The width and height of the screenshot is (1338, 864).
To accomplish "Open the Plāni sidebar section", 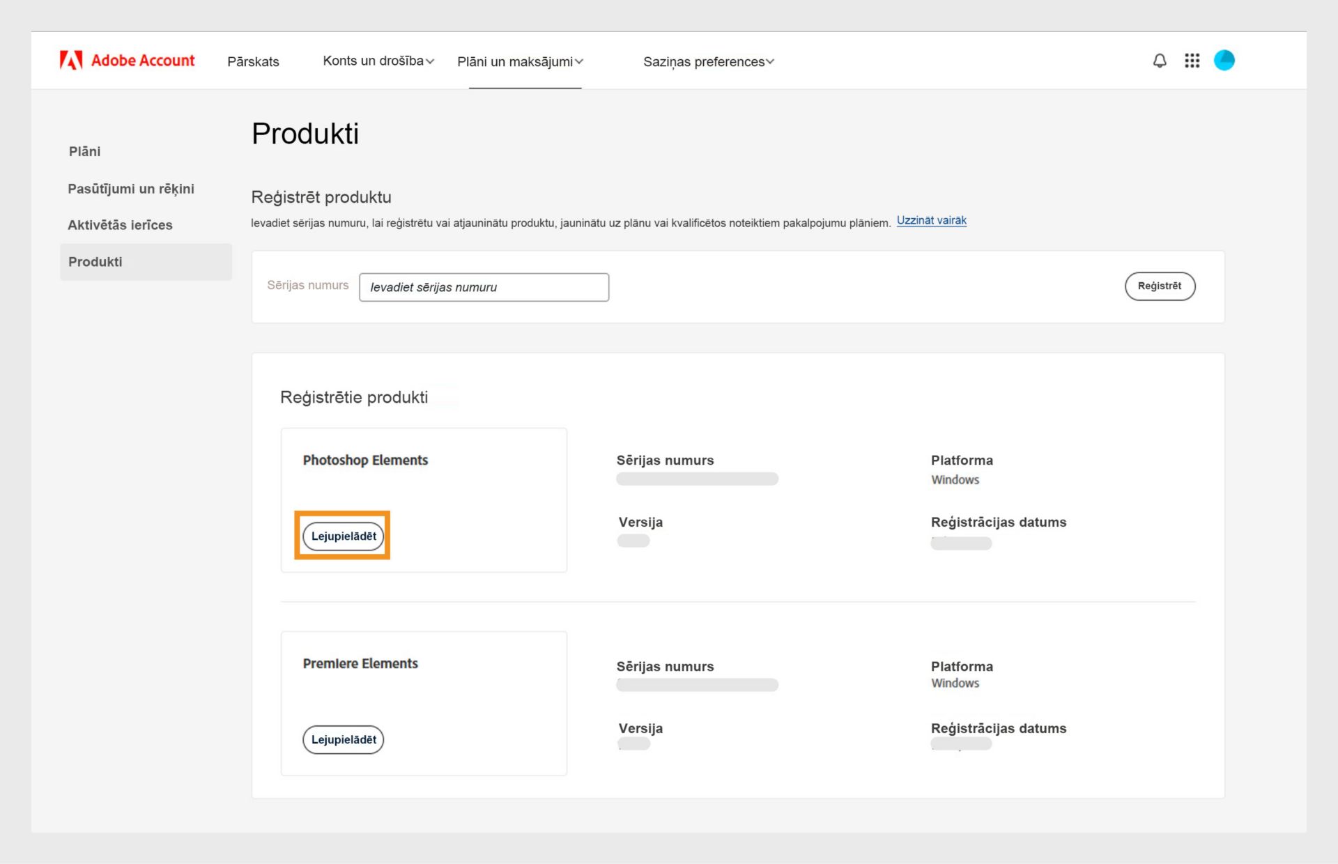I will pyautogui.click(x=84, y=151).
